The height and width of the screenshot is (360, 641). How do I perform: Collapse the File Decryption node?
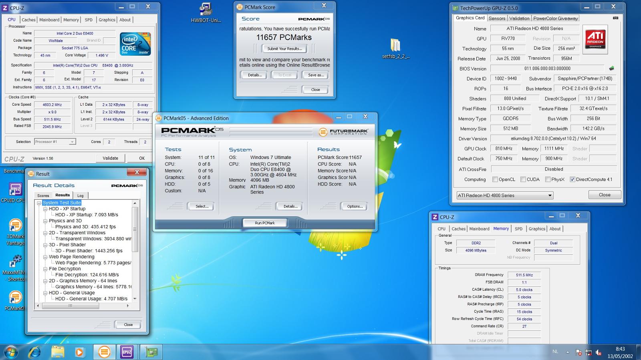point(45,269)
